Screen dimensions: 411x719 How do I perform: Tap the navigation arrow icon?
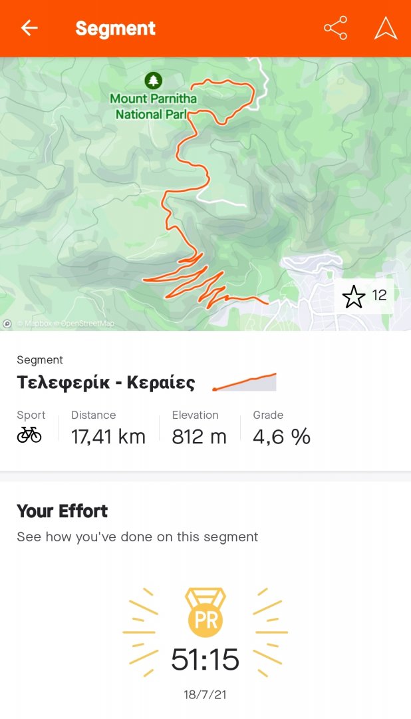click(x=386, y=28)
